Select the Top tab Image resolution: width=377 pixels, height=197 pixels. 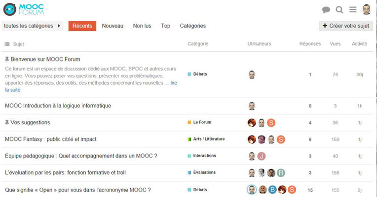(x=165, y=26)
